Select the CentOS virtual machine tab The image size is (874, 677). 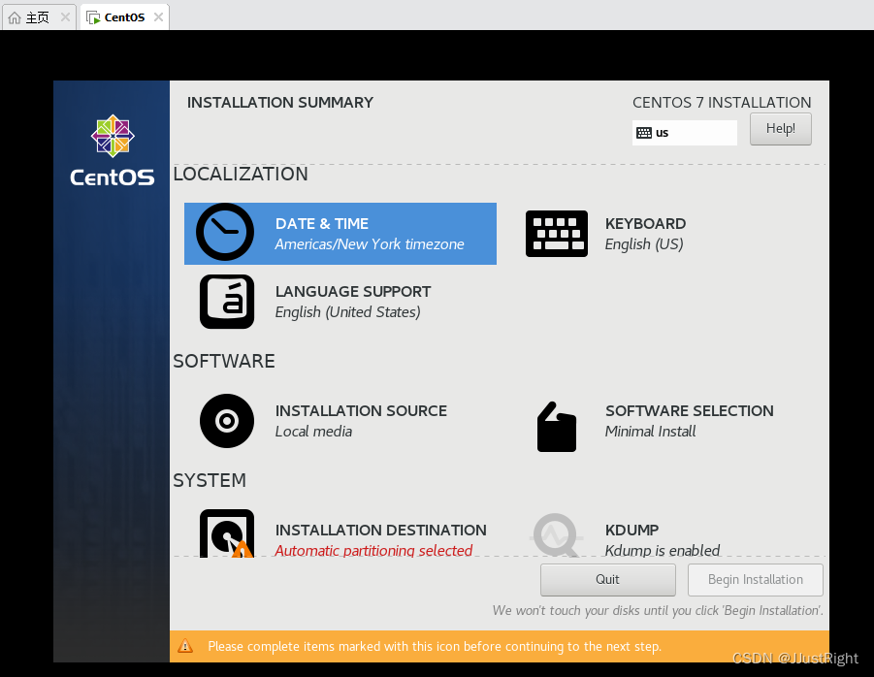click(x=124, y=17)
